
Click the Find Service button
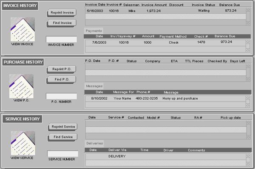pyautogui.click(x=63, y=137)
